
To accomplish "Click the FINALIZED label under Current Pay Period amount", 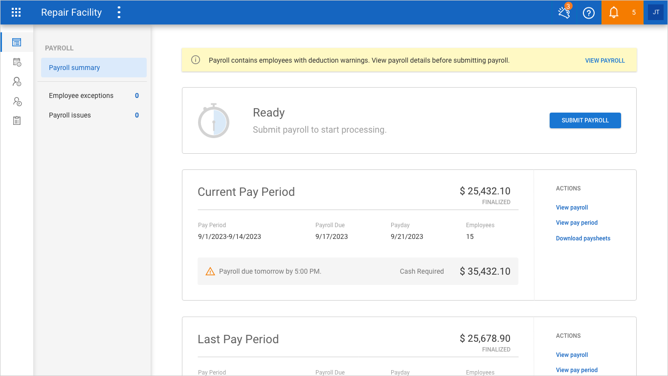I will (496, 202).
